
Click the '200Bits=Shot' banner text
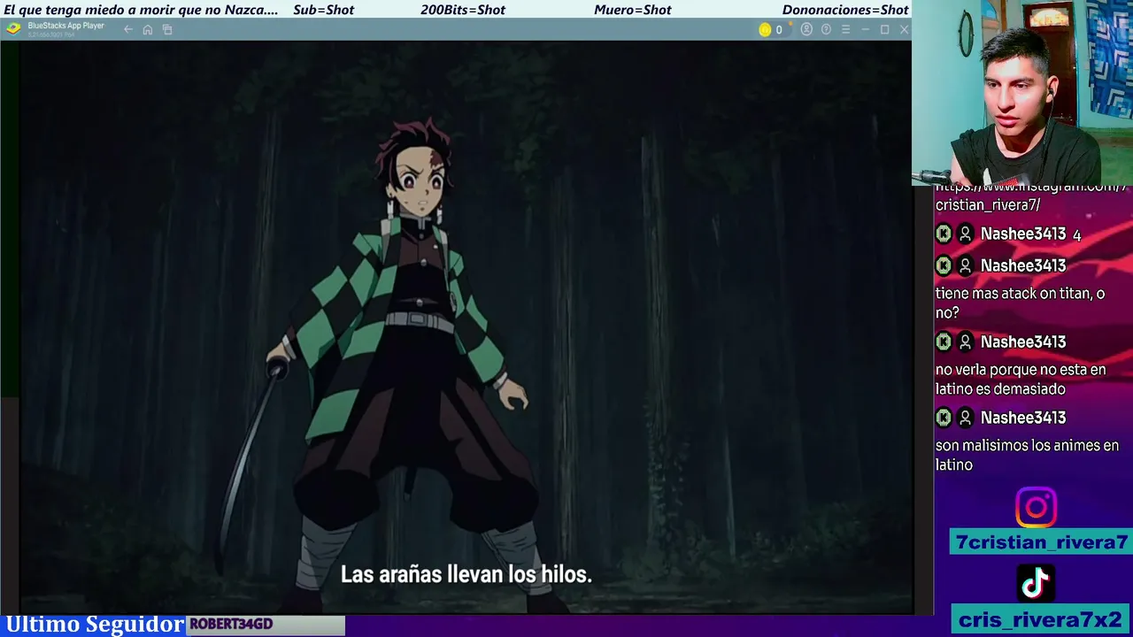(x=463, y=10)
